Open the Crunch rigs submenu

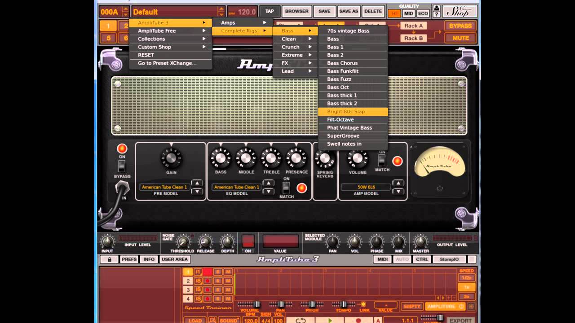[295, 47]
